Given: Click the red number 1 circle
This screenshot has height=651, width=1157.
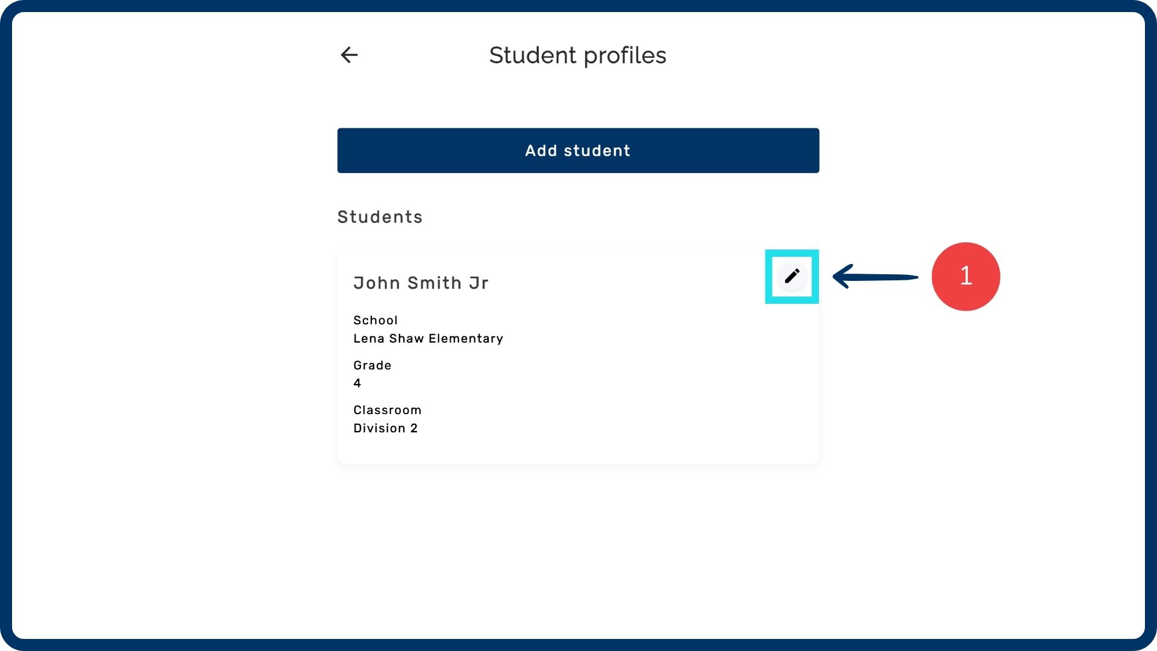Looking at the screenshot, I should [x=965, y=277].
